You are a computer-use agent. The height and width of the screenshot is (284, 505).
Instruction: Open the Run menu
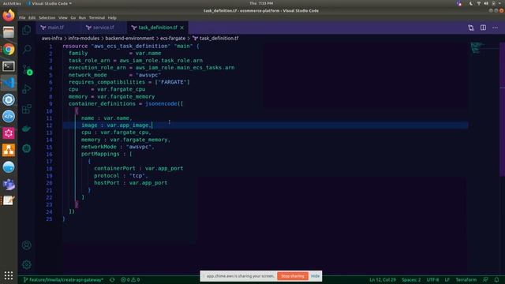click(x=82, y=17)
